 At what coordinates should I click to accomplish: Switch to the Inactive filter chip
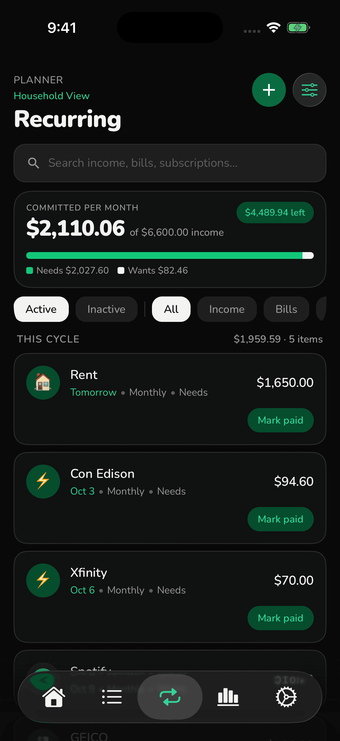click(107, 309)
